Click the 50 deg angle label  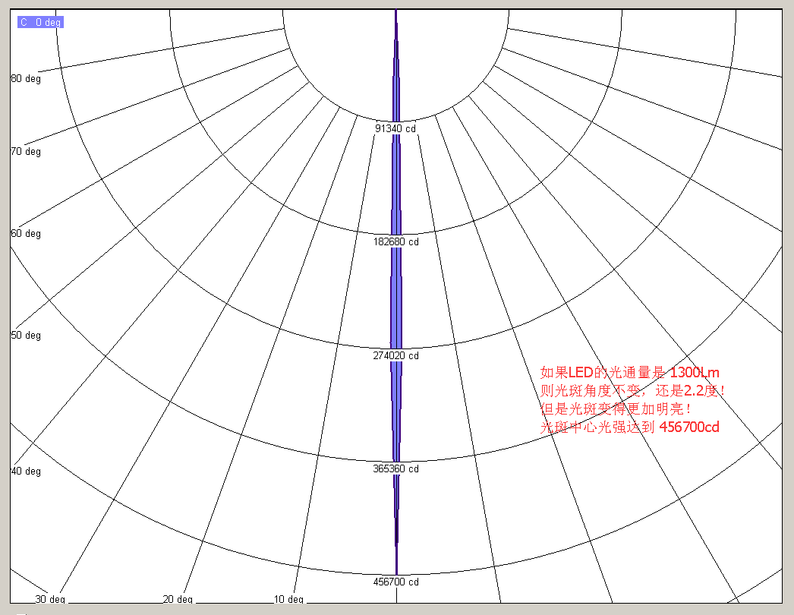pyautogui.click(x=26, y=335)
